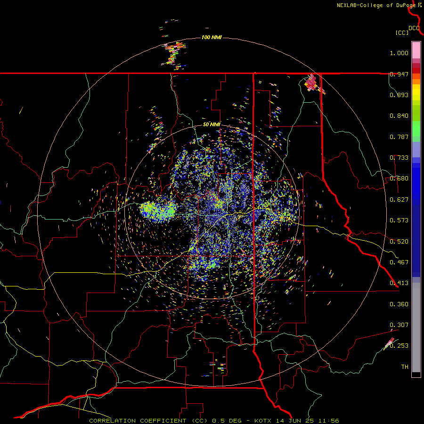The width and height of the screenshot is (424, 424).
Task: Select the 0.253 legend value
Action: pyautogui.click(x=399, y=346)
